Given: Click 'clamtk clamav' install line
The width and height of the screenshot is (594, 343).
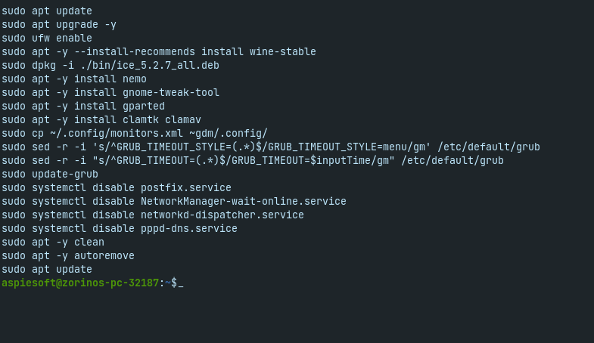Looking at the screenshot, I should (x=101, y=120).
